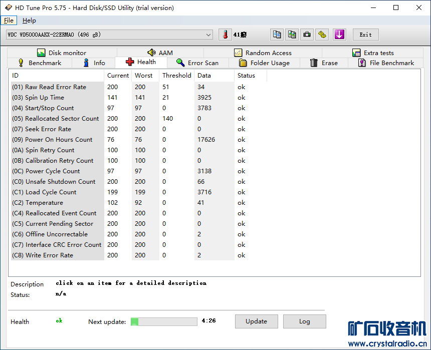The image size is (431, 350).
Task: Open the Log button
Action: tap(305, 321)
